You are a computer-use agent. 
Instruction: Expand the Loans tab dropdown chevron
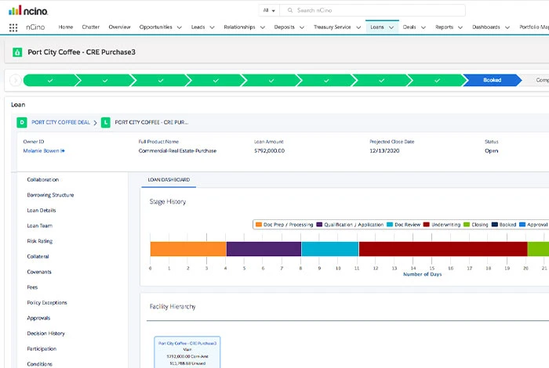coord(391,27)
